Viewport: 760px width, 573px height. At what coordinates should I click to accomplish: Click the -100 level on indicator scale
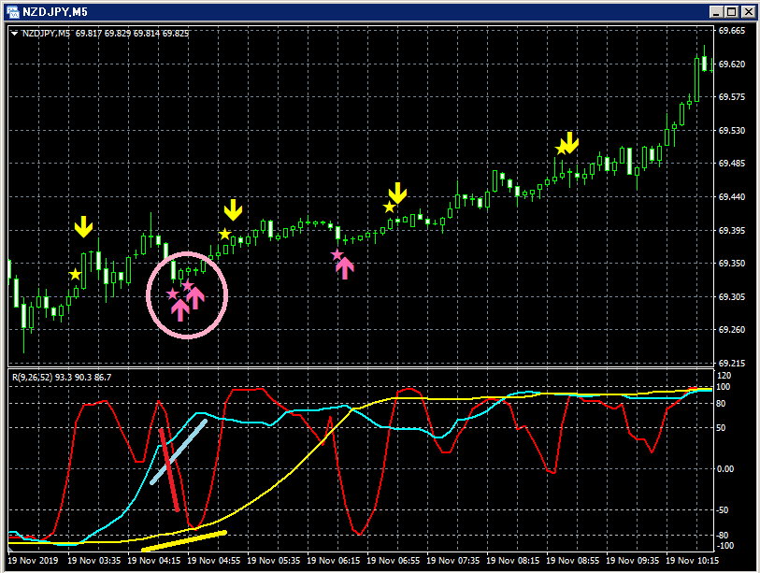tap(724, 546)
